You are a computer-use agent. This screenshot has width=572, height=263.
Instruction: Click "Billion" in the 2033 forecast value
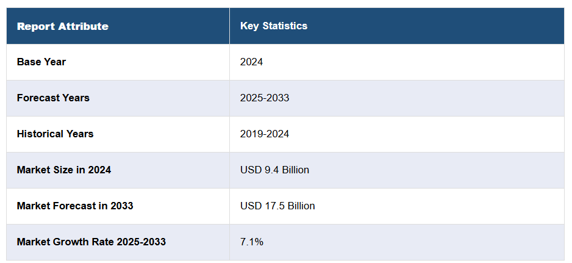click(x=299, y=206)
